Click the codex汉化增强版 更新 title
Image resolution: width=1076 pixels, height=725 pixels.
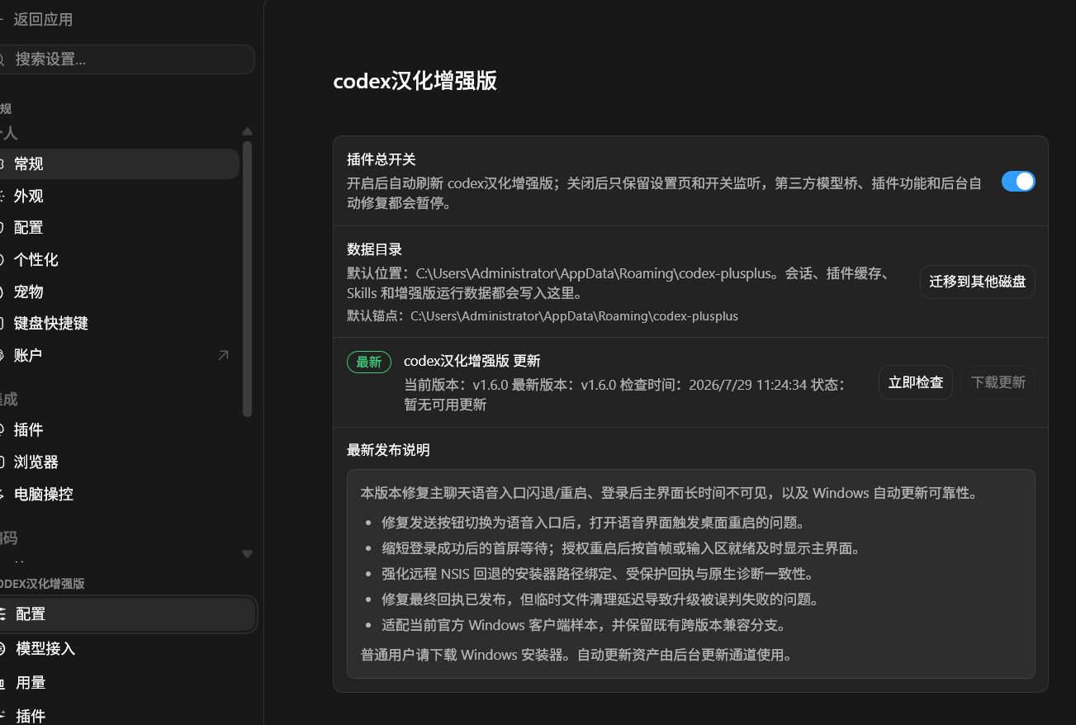click(472, 361)
